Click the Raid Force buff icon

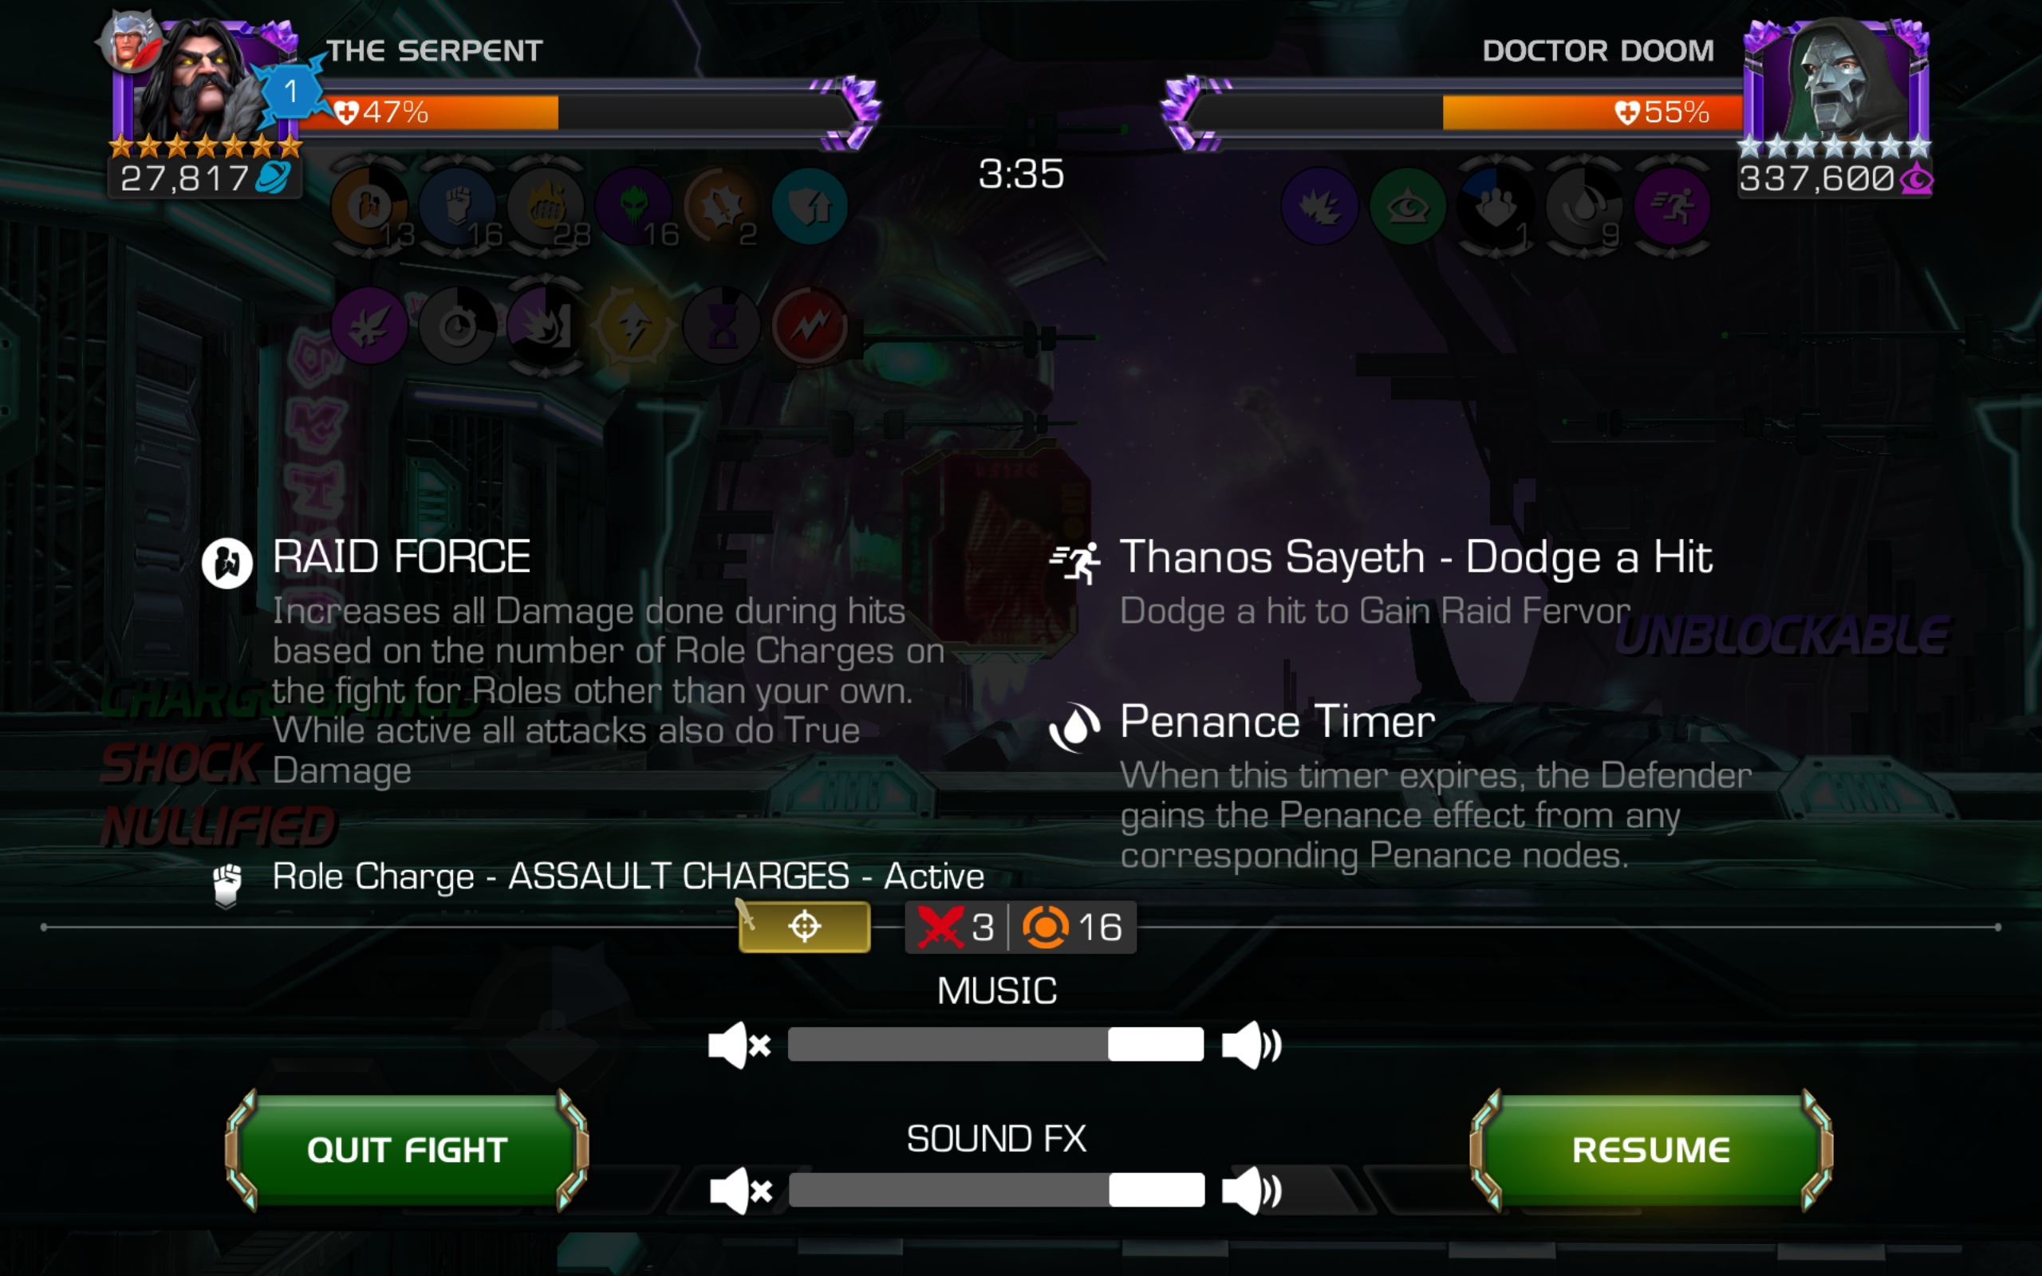(x=369, y=206)
